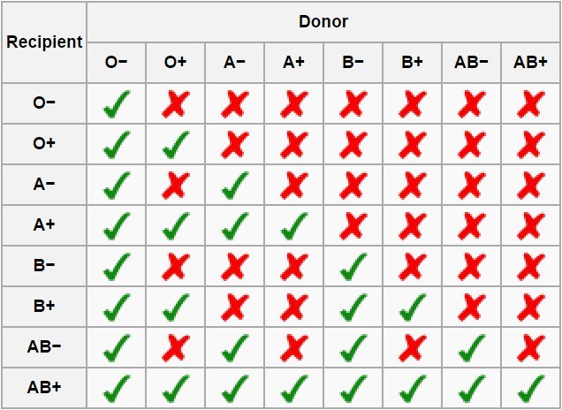Click the red X for A+ recipient, B− donor
Viewport: 562px width, 410px height.
353,226
